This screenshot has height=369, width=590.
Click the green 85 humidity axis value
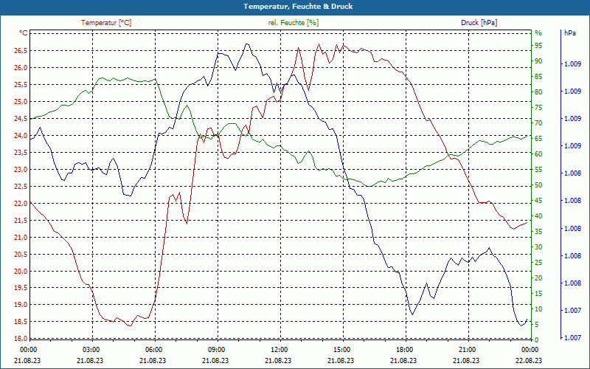coord(538,77)
